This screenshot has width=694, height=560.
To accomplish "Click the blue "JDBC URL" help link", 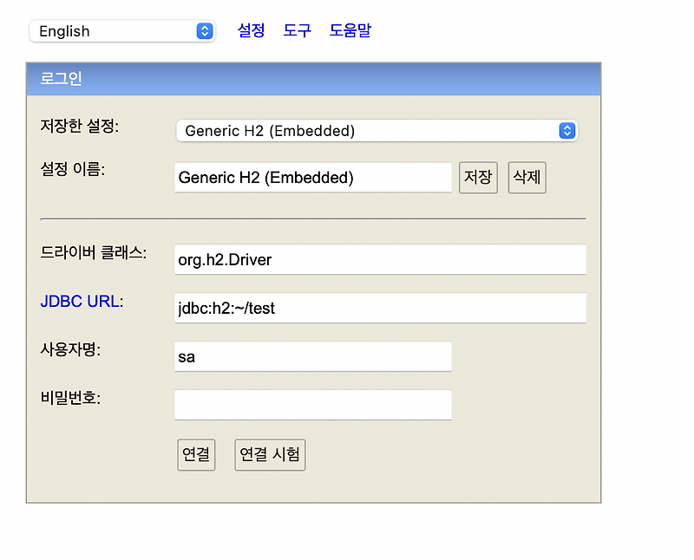I will click(x=80, y=301).
